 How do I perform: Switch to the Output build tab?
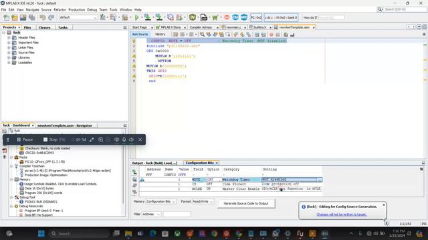154,163
